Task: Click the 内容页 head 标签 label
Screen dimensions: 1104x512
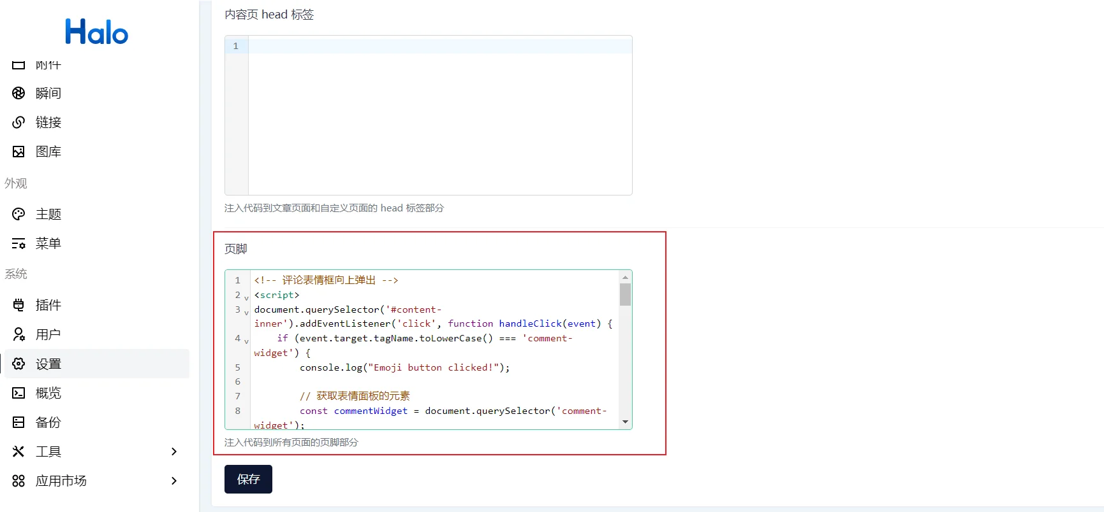Action: point(269,15)
